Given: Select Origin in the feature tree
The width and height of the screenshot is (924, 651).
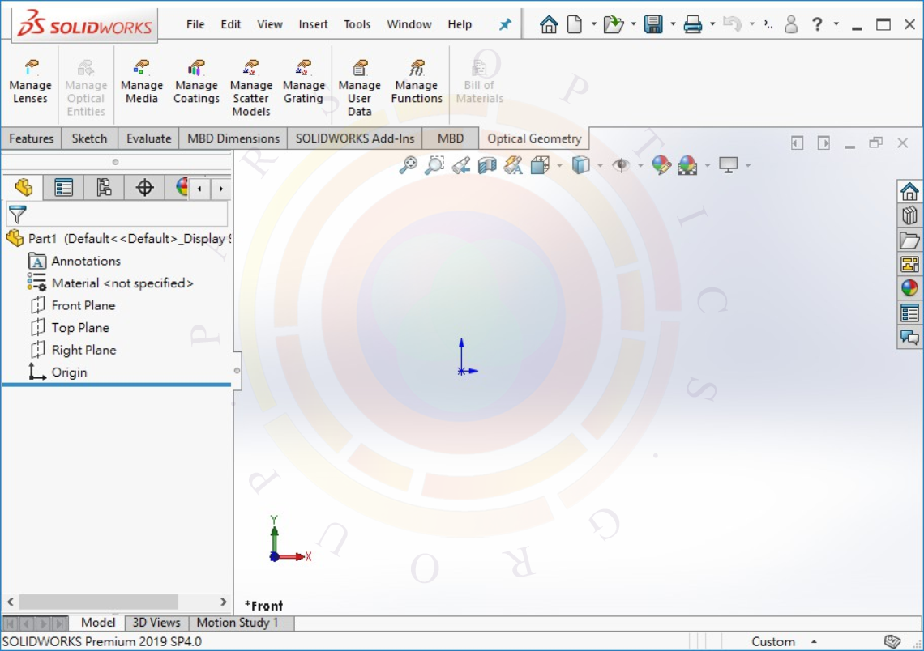Looking at the screenshot, I should 58,372.
